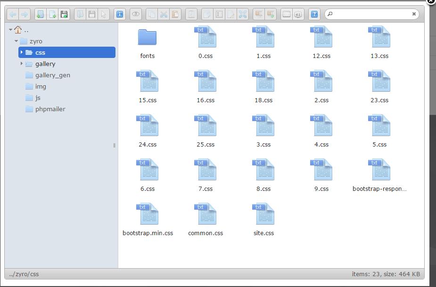Select the bootstrap-respon... file
This screenshot has width=436, height=287.
pyautogui.click(x=379, y=175)
